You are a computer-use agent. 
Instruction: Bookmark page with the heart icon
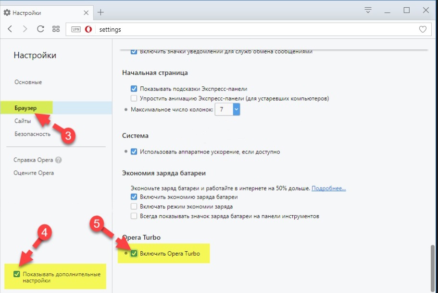[x=423, y=29]
